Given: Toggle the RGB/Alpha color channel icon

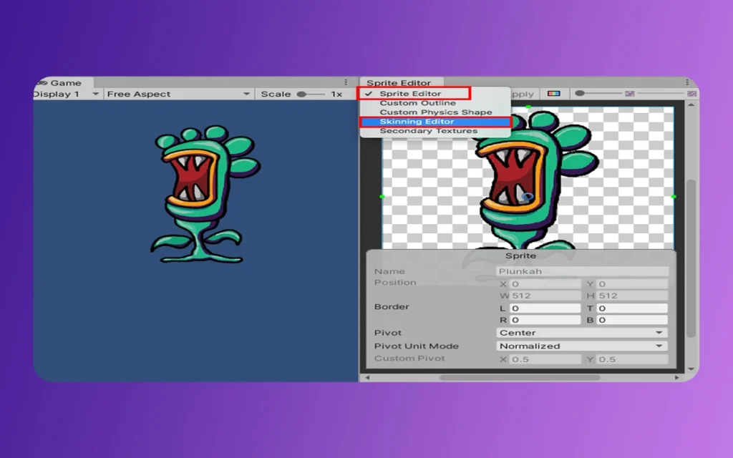Looking at the screenshot, I should coord(553,93).
